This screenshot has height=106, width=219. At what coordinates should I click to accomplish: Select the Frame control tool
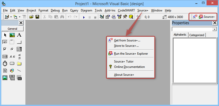pyautogui.click(x=12, y=42)
